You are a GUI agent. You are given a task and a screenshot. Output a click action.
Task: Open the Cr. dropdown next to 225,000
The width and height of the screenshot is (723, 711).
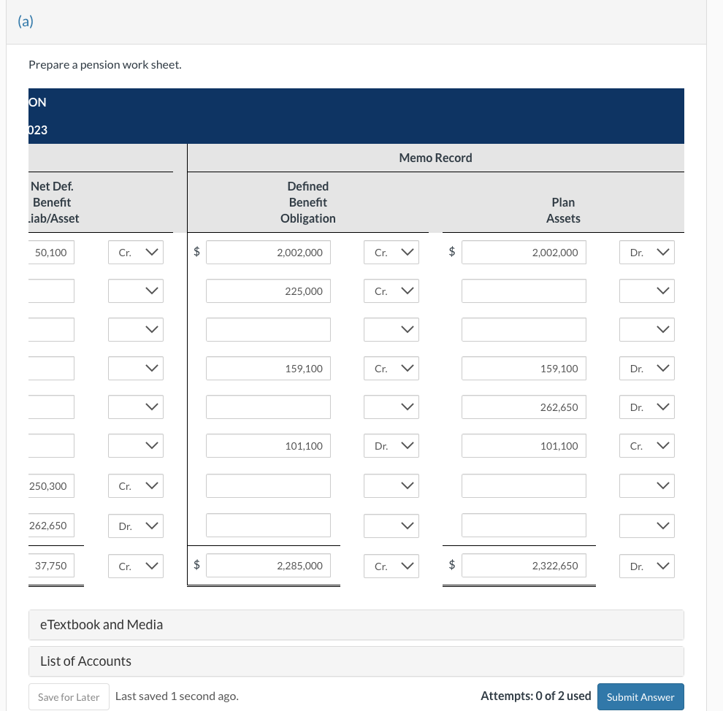391,291
